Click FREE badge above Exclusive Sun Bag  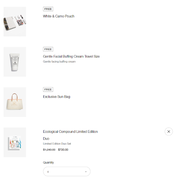click(48, 89)
